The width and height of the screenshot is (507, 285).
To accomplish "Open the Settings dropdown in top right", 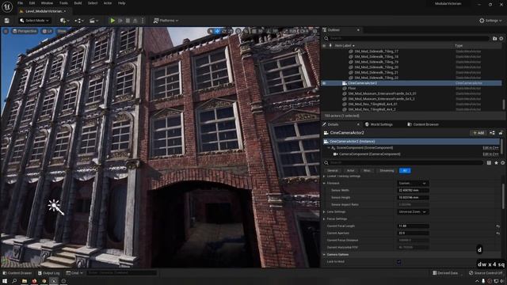I will pyautogui.click(x=490, y=21).
